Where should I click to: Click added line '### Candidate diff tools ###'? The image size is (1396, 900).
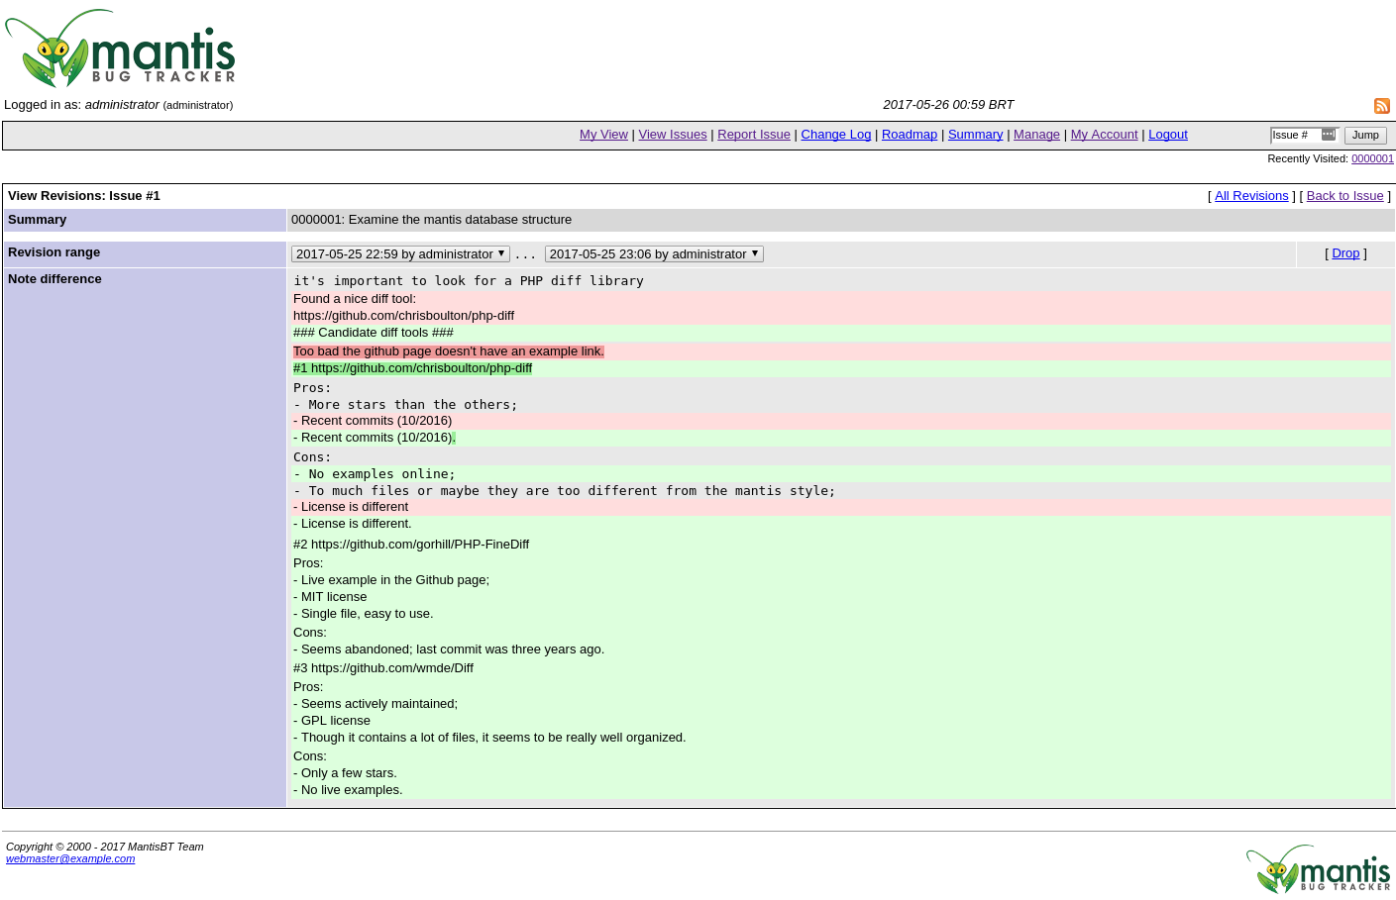tap(374, 333)
